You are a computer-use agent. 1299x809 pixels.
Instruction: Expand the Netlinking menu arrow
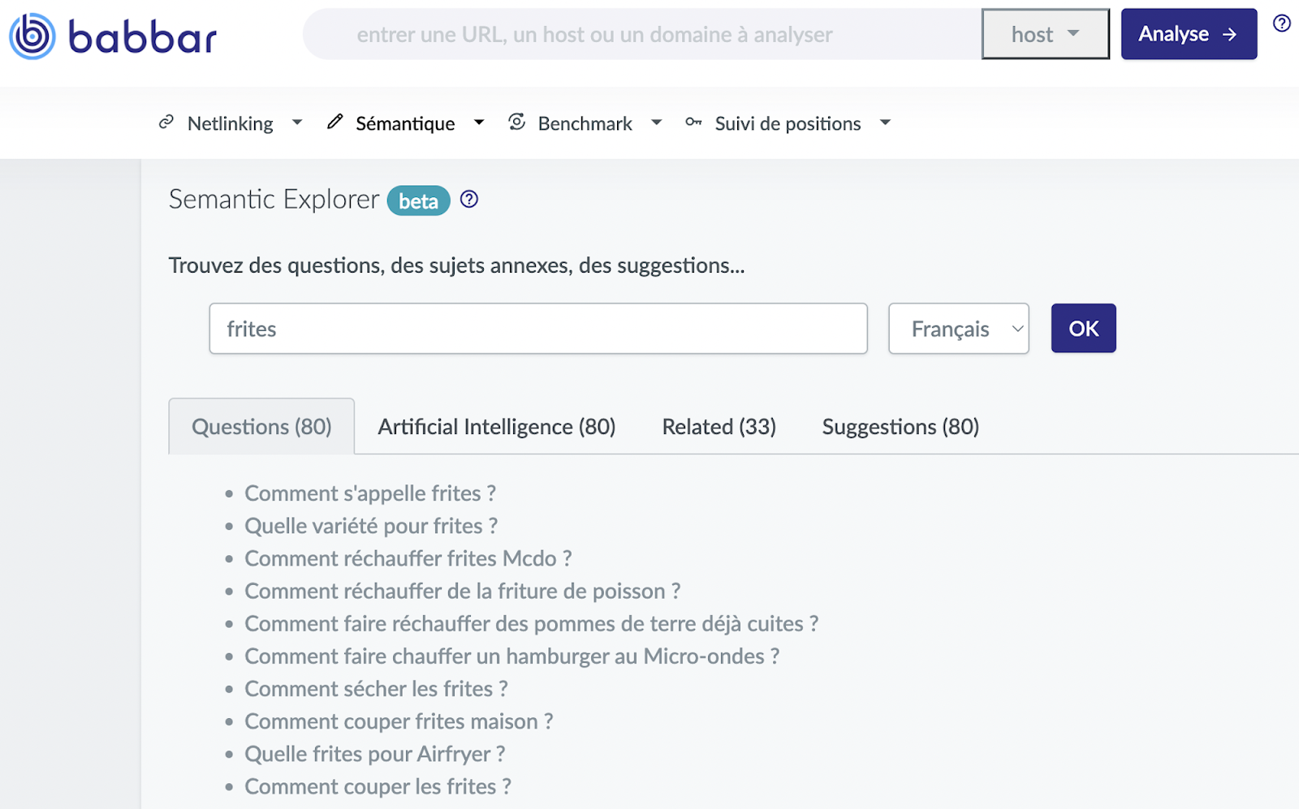point(297,123)
